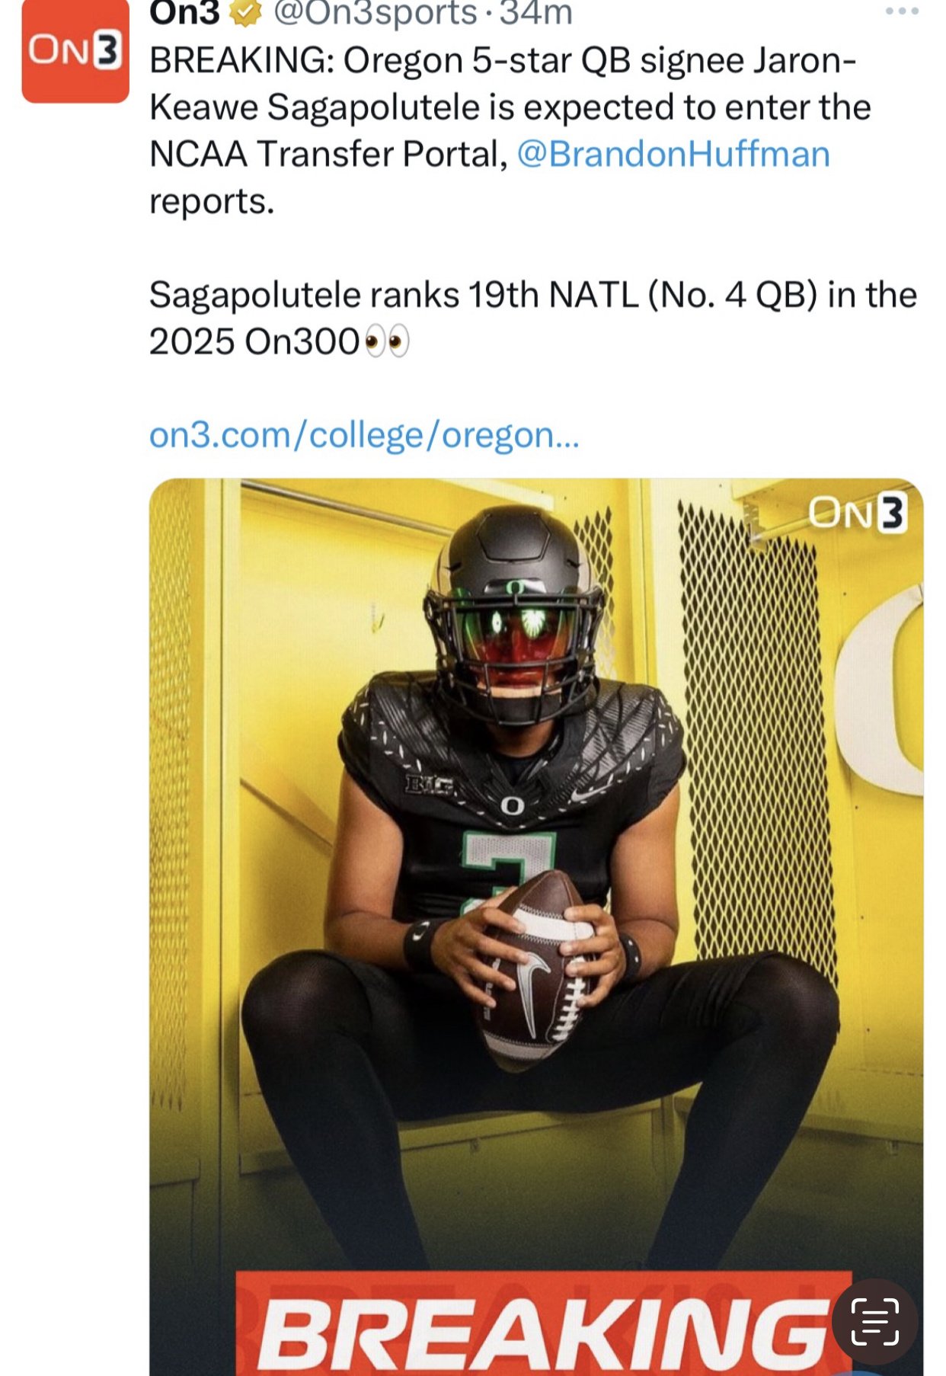Open the @On3sports handle
The image size is (946, 1376).
[375, 13]
